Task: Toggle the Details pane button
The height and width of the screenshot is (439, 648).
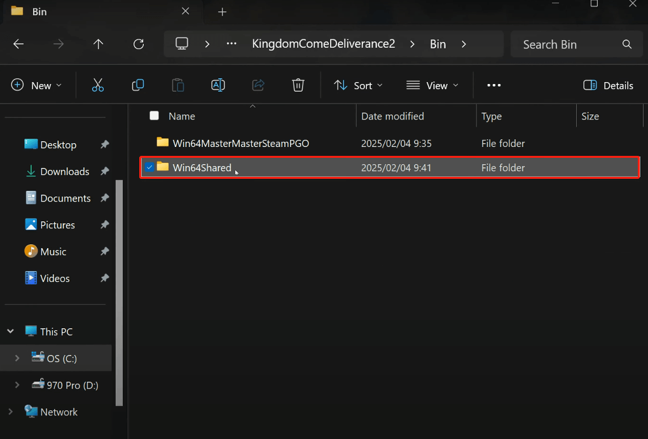Action: point(608,85)
